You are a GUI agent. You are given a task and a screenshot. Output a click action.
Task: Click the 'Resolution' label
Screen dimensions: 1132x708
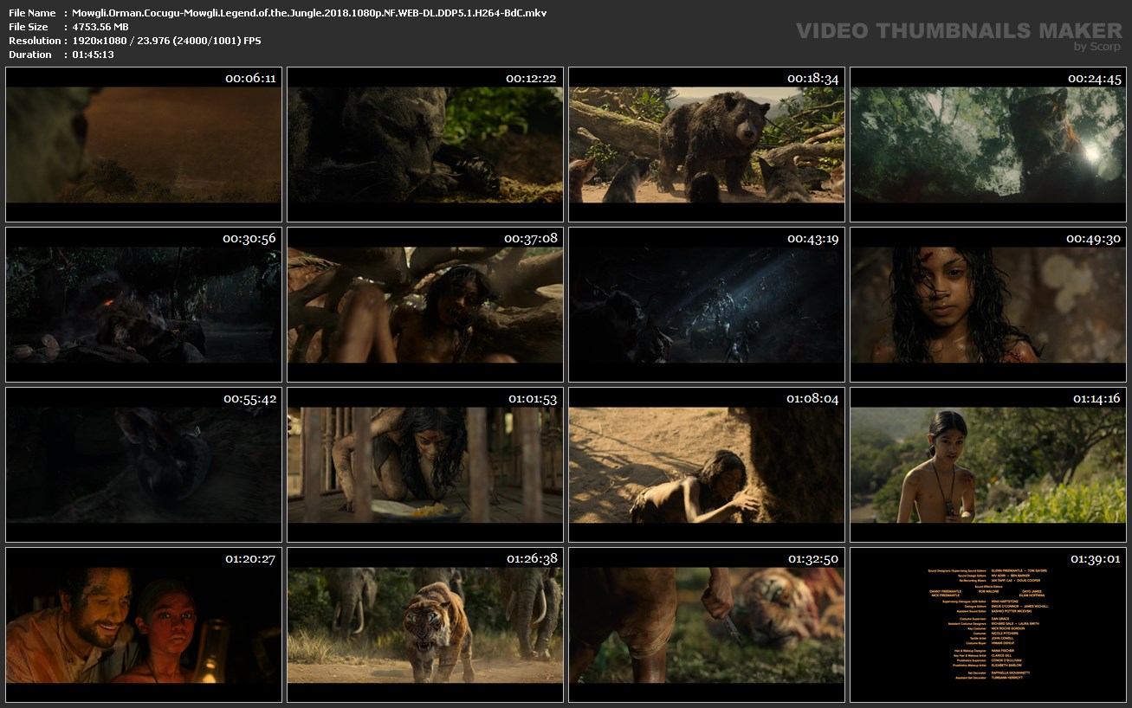(x=35, y=41)
